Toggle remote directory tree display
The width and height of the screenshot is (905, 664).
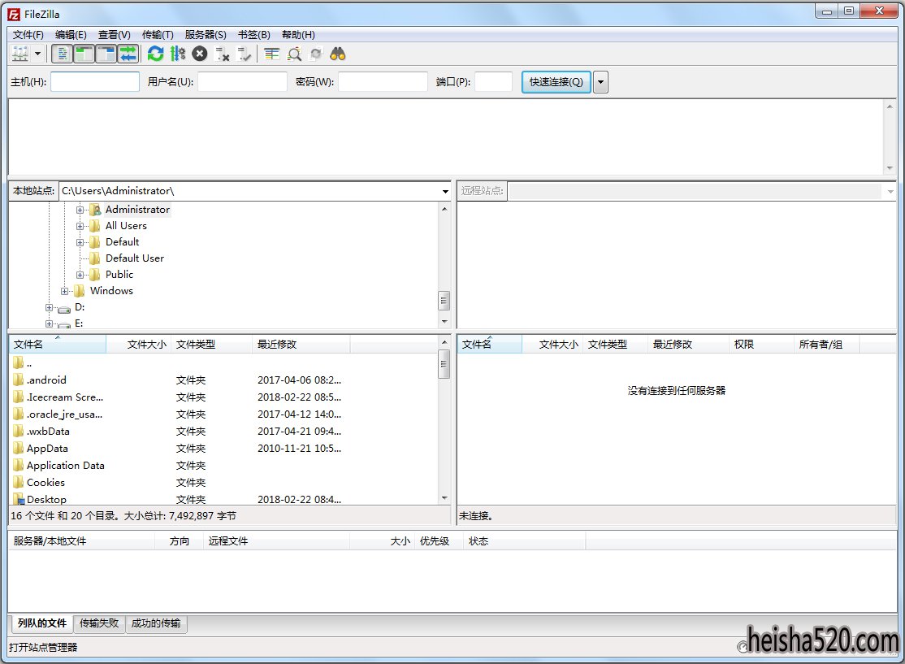pos(106,54)
